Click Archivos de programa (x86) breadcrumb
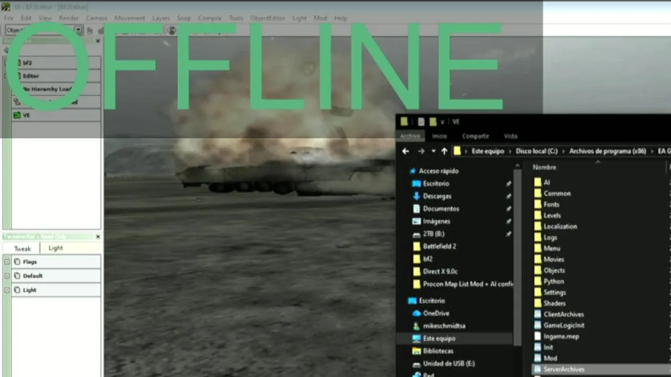This screenshot has height=377, width=671. 608,151
